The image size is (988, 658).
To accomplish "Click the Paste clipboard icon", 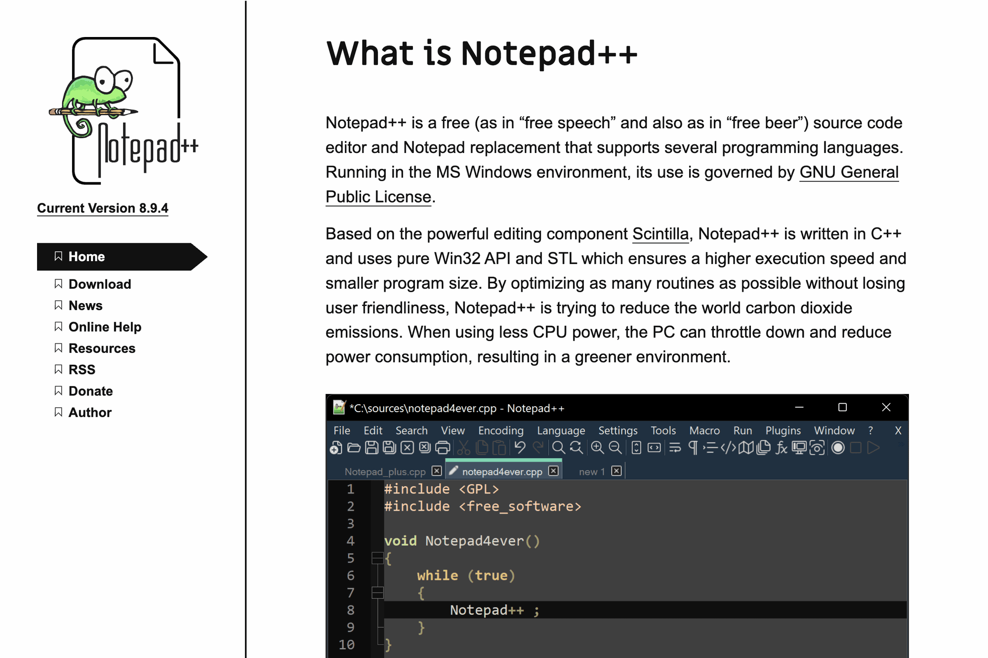I will coord(499,448).
